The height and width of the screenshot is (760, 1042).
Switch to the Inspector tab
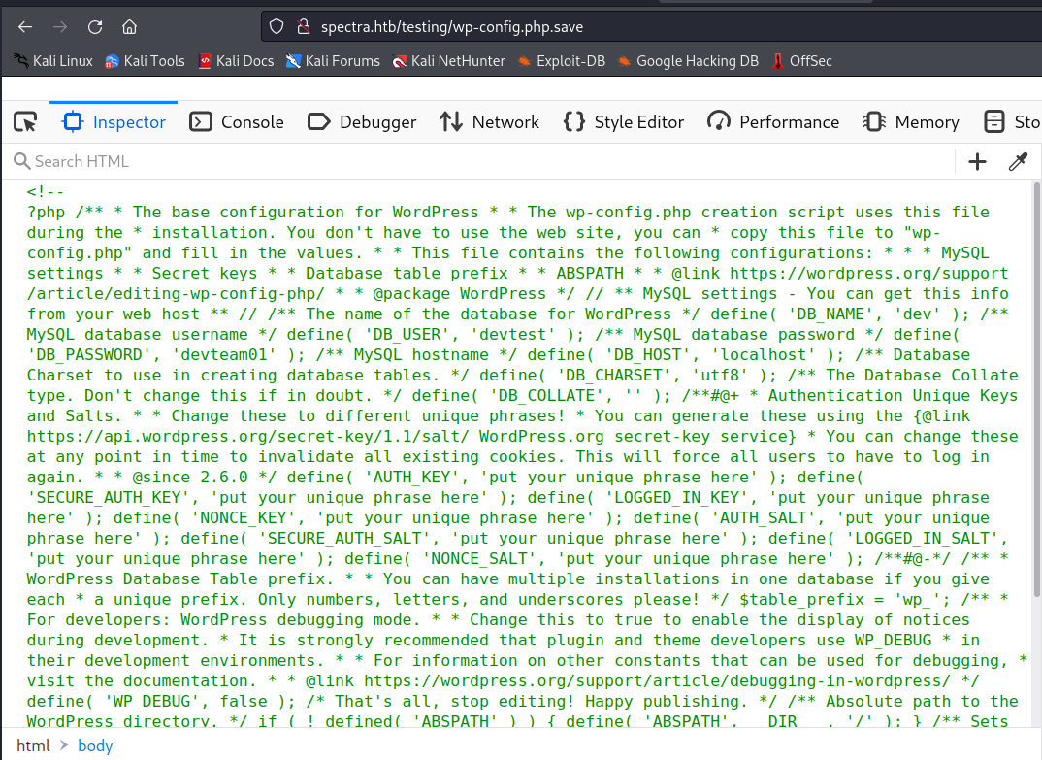[x=114, y=122]
